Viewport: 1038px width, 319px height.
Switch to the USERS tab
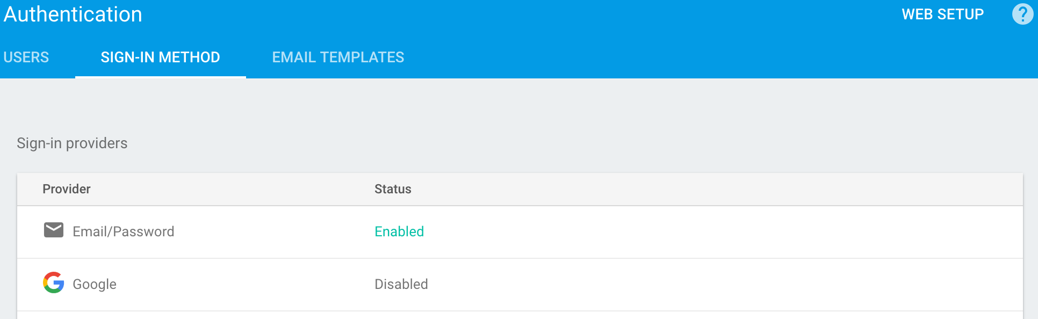pos(26,57)
